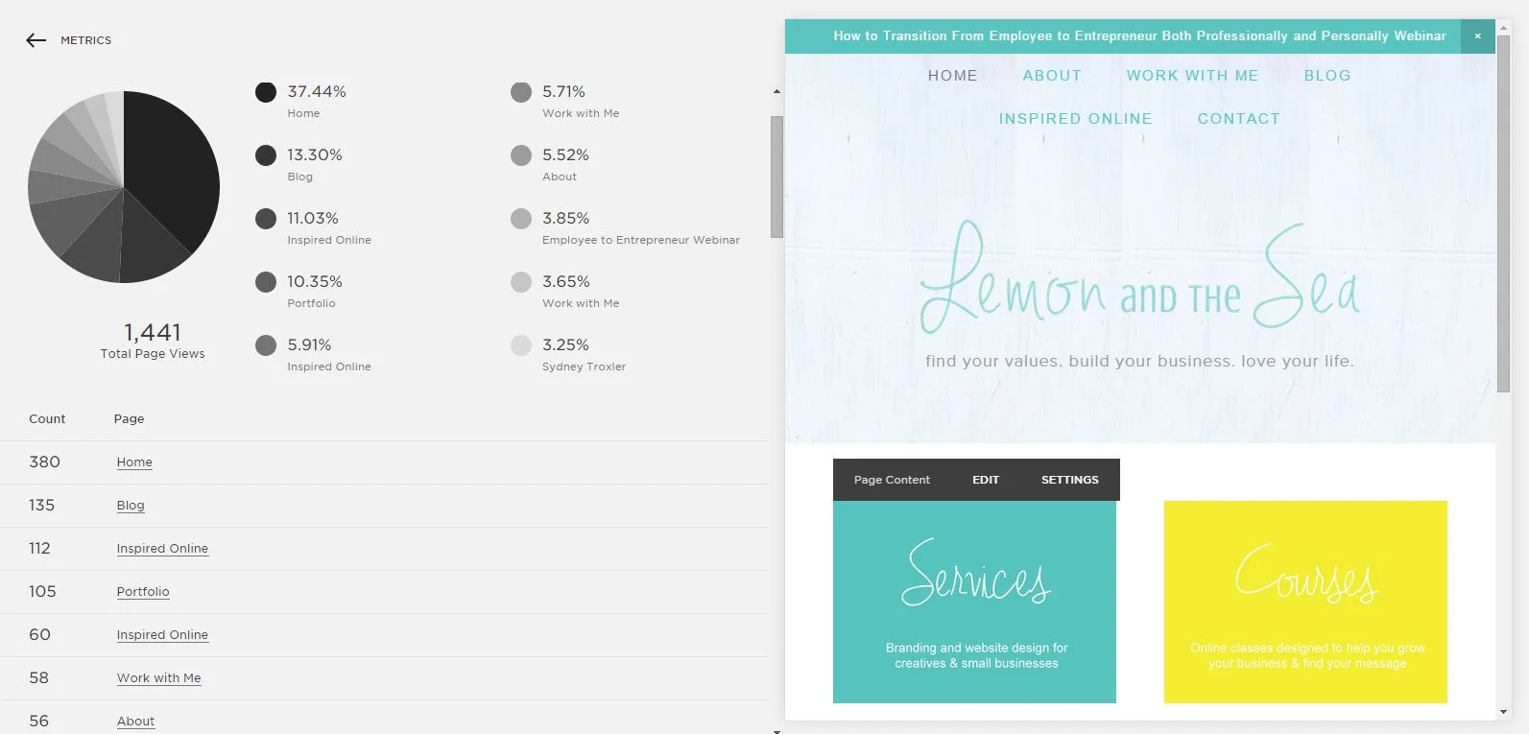Screen dimensions: 1529x734
Task: Click the 105 count value
Action: (42, 592)
